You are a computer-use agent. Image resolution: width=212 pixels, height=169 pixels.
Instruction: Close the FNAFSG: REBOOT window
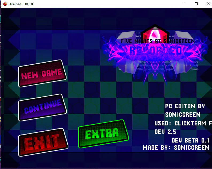(x=208, y=4)
